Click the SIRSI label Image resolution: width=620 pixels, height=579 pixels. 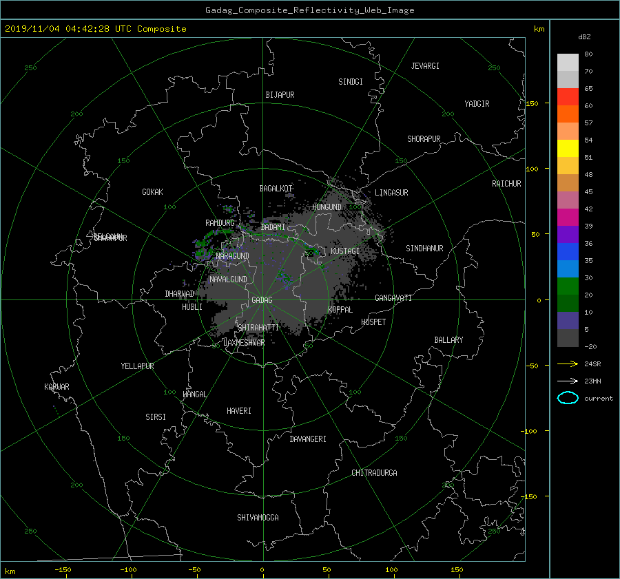(156, 417)
